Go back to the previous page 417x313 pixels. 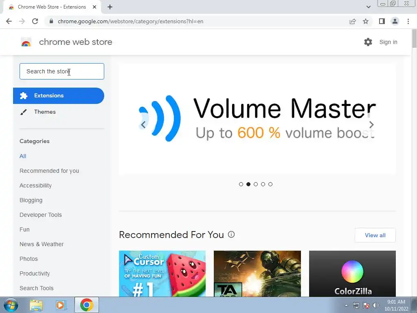9,21
